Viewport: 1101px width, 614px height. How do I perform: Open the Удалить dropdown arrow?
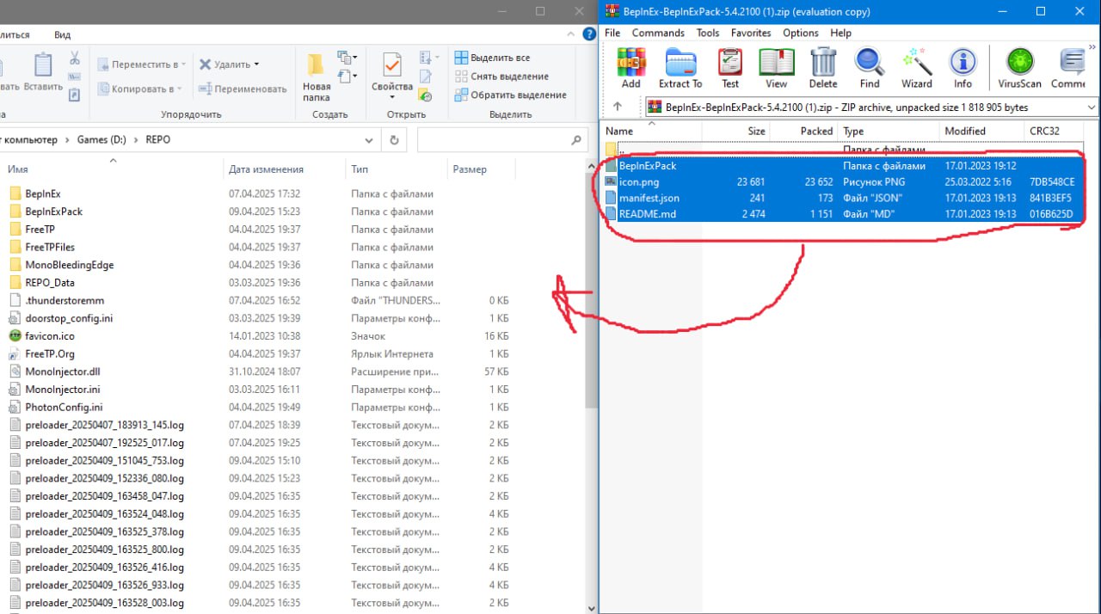coord(256,64)
